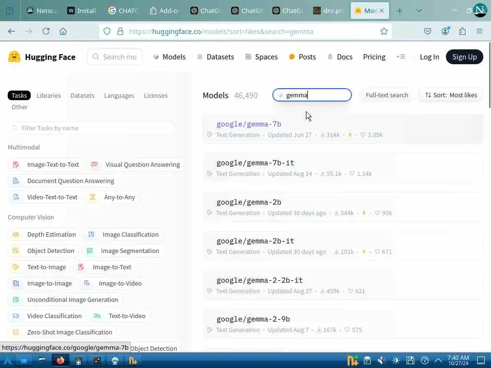This screenshot has height=368, width=491.
Task: Select the Image Classification task filter
Action: 123,235
